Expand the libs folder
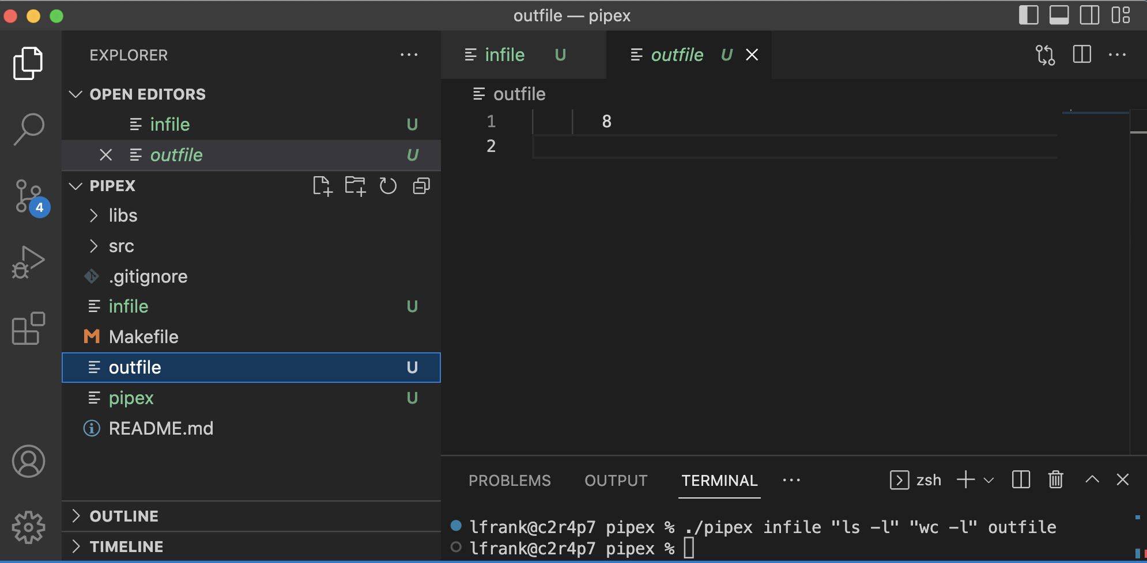The image size is (1147, 563). (x=251, y=215)
